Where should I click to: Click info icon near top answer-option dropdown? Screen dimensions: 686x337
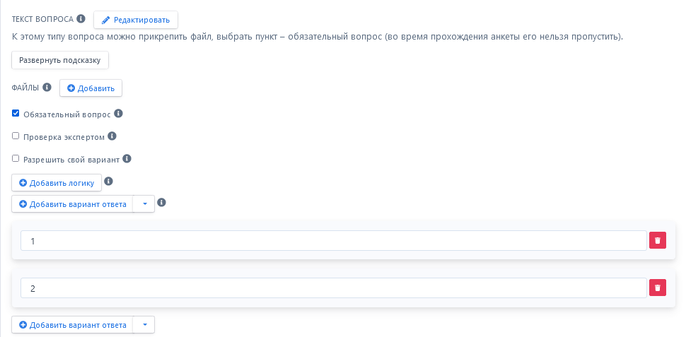pos(161,203)
